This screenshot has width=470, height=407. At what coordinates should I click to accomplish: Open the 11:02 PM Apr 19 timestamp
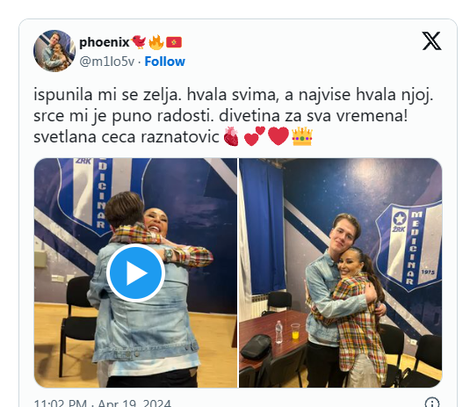pos(102,403)
